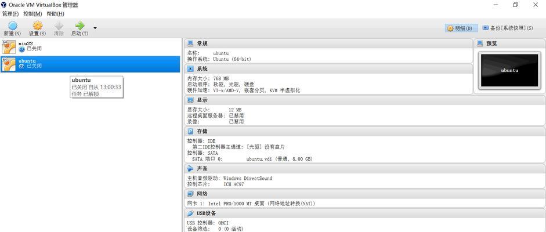
Task: Click the 网络 section network icon
Action: click(x=190, y=194)
